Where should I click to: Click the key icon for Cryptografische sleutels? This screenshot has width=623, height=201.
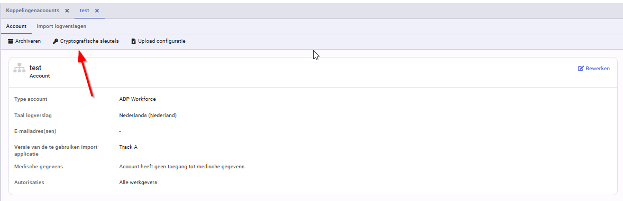(55, 41)
